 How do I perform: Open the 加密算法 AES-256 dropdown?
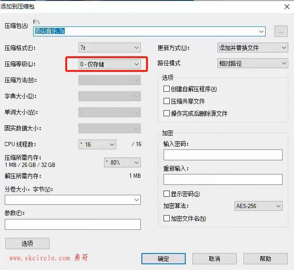pos(259,206)
